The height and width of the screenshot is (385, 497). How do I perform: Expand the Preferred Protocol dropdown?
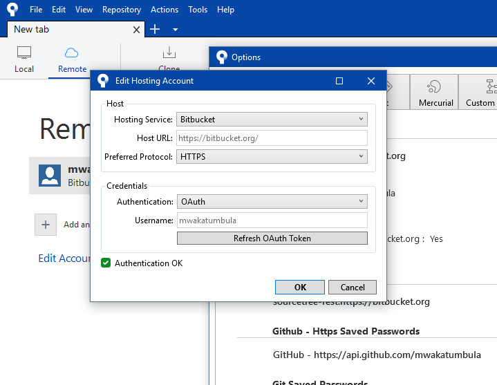click(272, 156)
